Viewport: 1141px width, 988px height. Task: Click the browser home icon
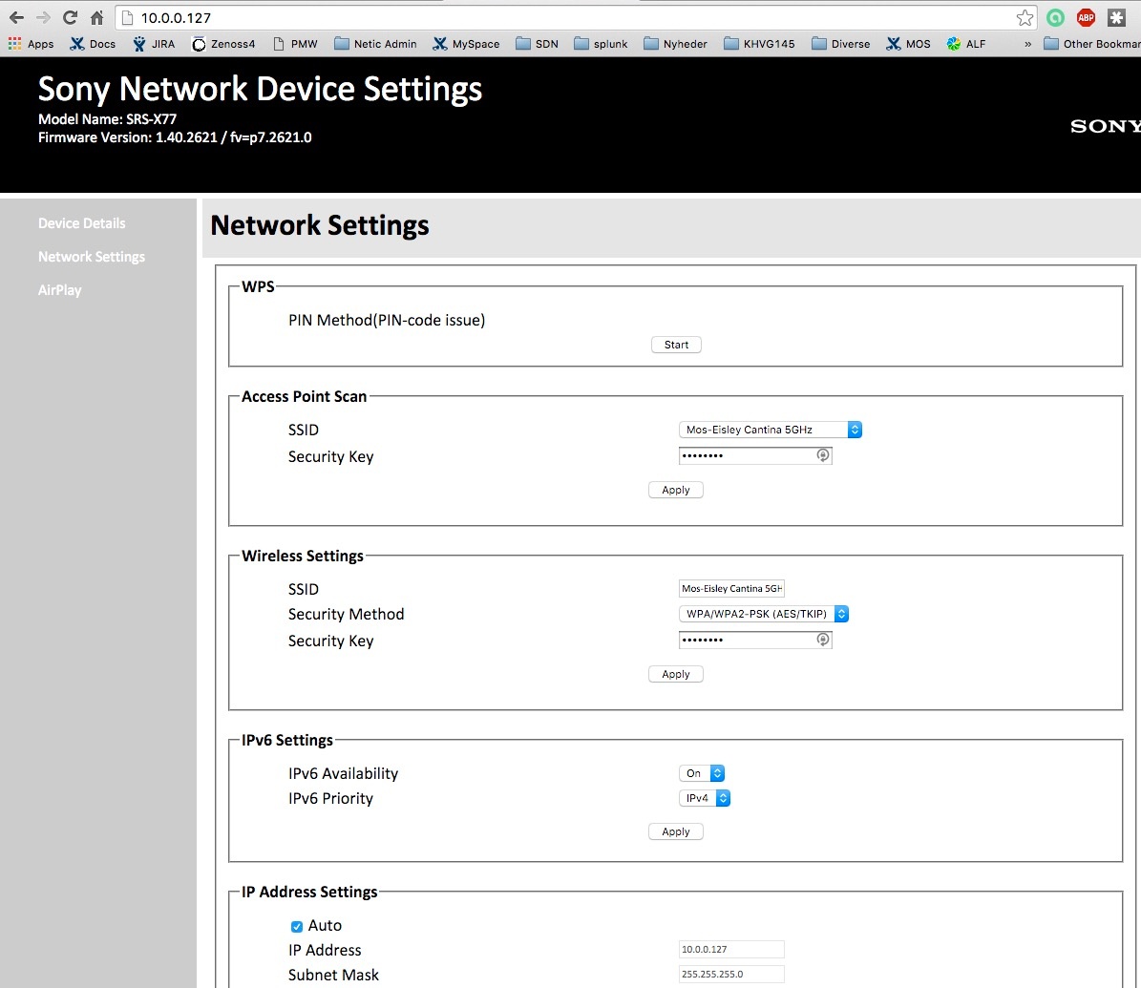[x=96, y=18]
